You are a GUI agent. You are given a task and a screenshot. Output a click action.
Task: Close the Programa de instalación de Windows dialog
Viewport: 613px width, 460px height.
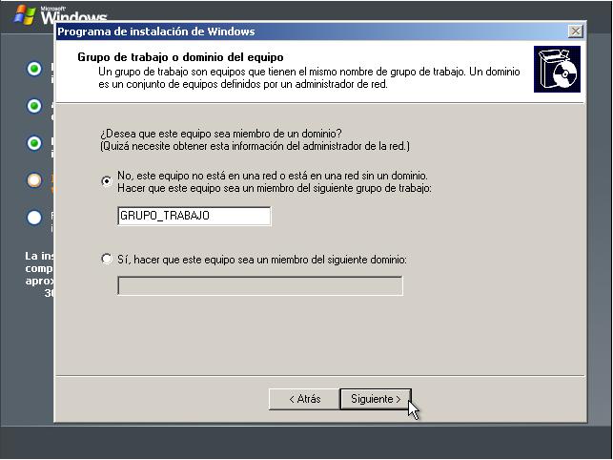click(576, 31)
